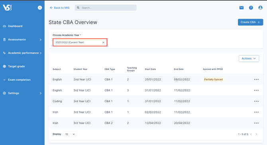Screen dimensions: 267x145
Task: Click the End Date column header
Action: coord(179,69)
